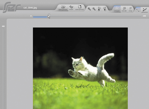Click the horizontal width slider track
Viewport: 149px width, 109px height.
[87, 16]
